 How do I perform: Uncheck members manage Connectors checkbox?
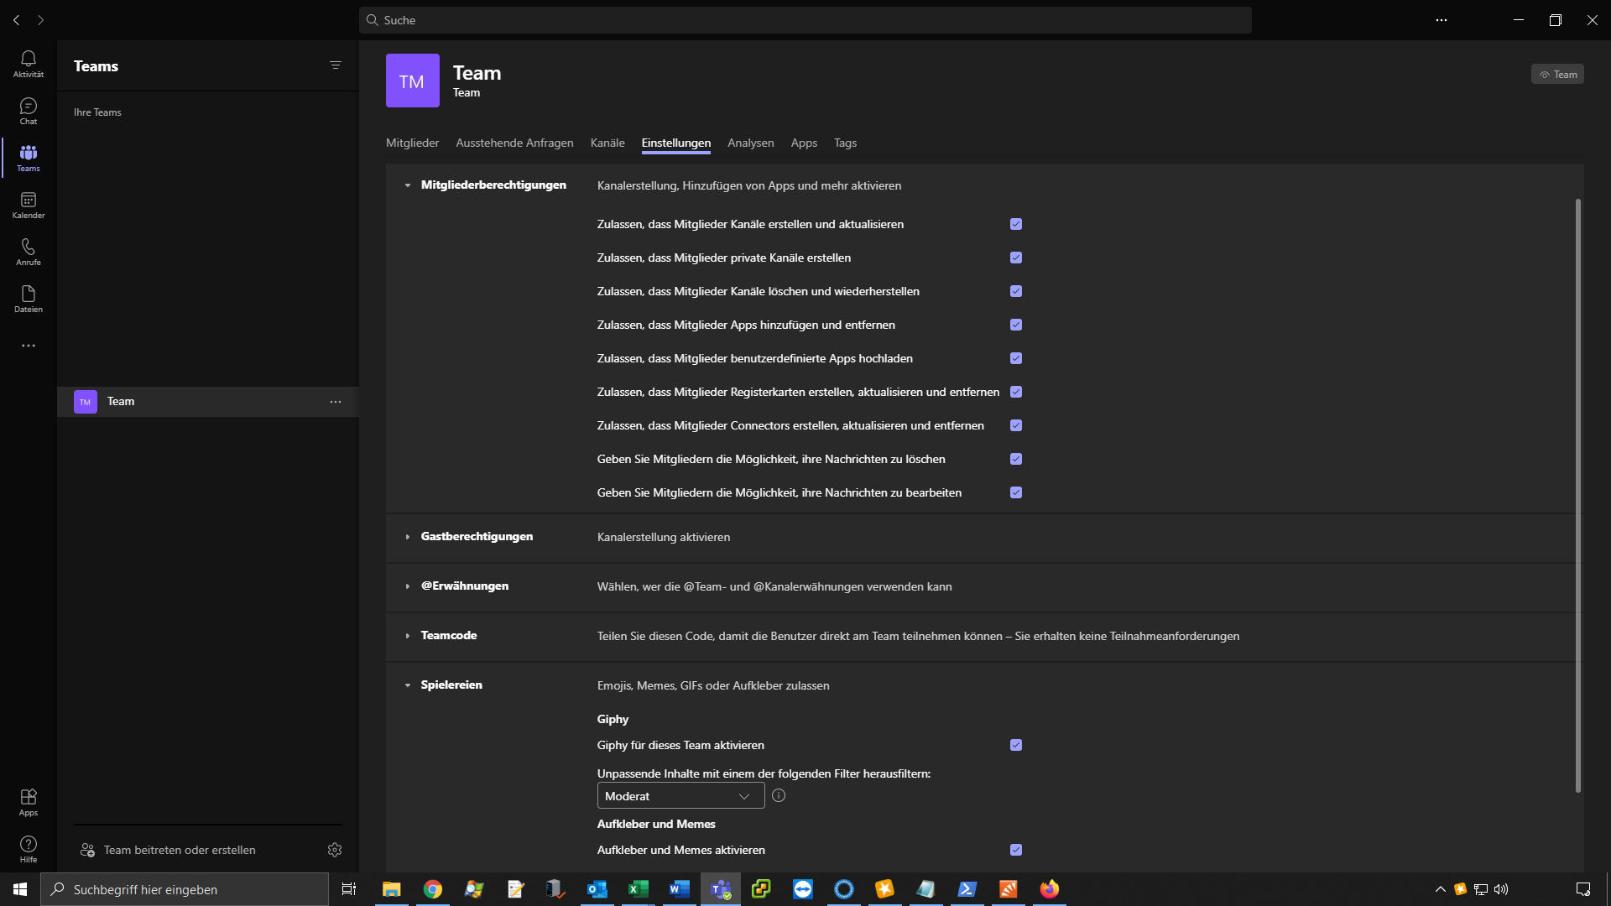tap(1016, 425)
